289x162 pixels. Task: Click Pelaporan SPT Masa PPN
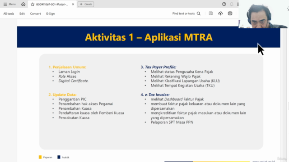point(172,122)
